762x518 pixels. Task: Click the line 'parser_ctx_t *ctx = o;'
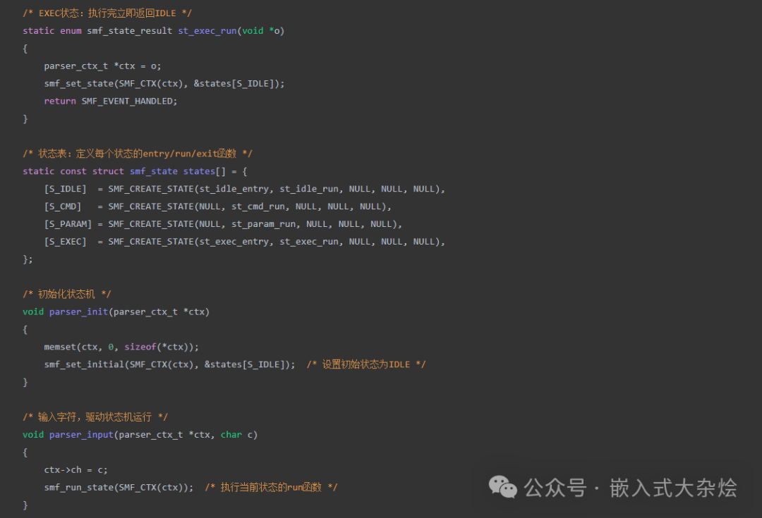[102, 66]
